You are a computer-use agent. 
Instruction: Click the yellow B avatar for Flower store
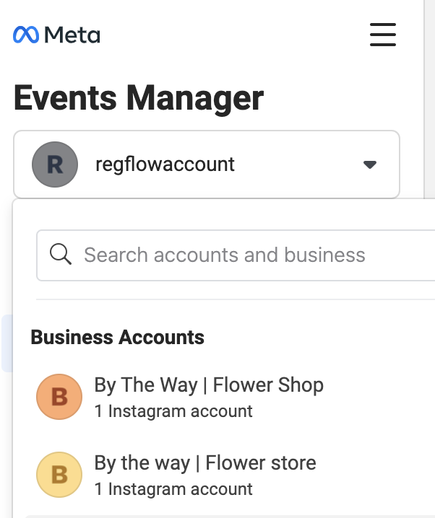point(59,475)
